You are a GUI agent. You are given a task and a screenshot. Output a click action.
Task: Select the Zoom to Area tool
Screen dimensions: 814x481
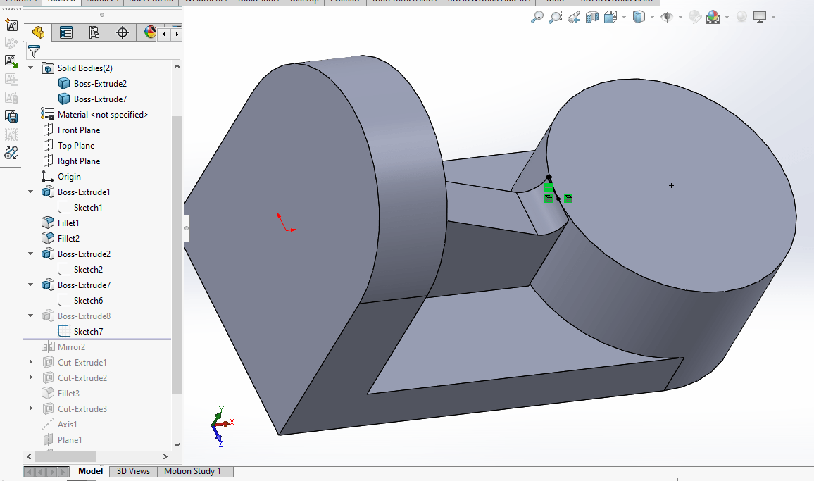click(556, 17)
